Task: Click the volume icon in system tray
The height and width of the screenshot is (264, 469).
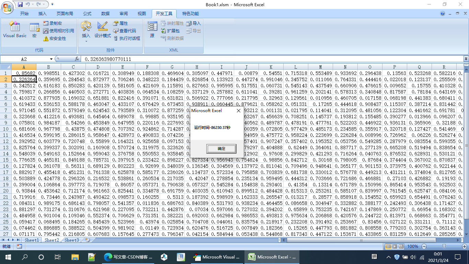Action: (x=413, y=257)
